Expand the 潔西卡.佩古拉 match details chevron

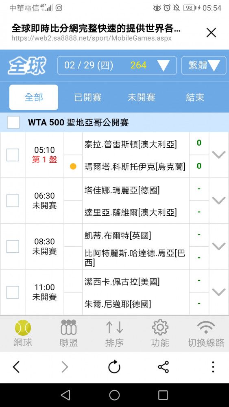218,292
